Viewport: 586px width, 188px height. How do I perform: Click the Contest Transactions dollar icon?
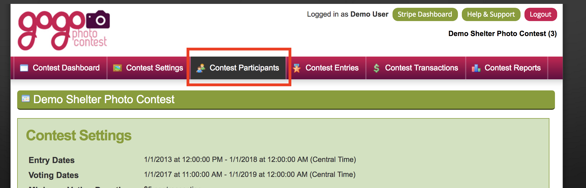point(376,68)
